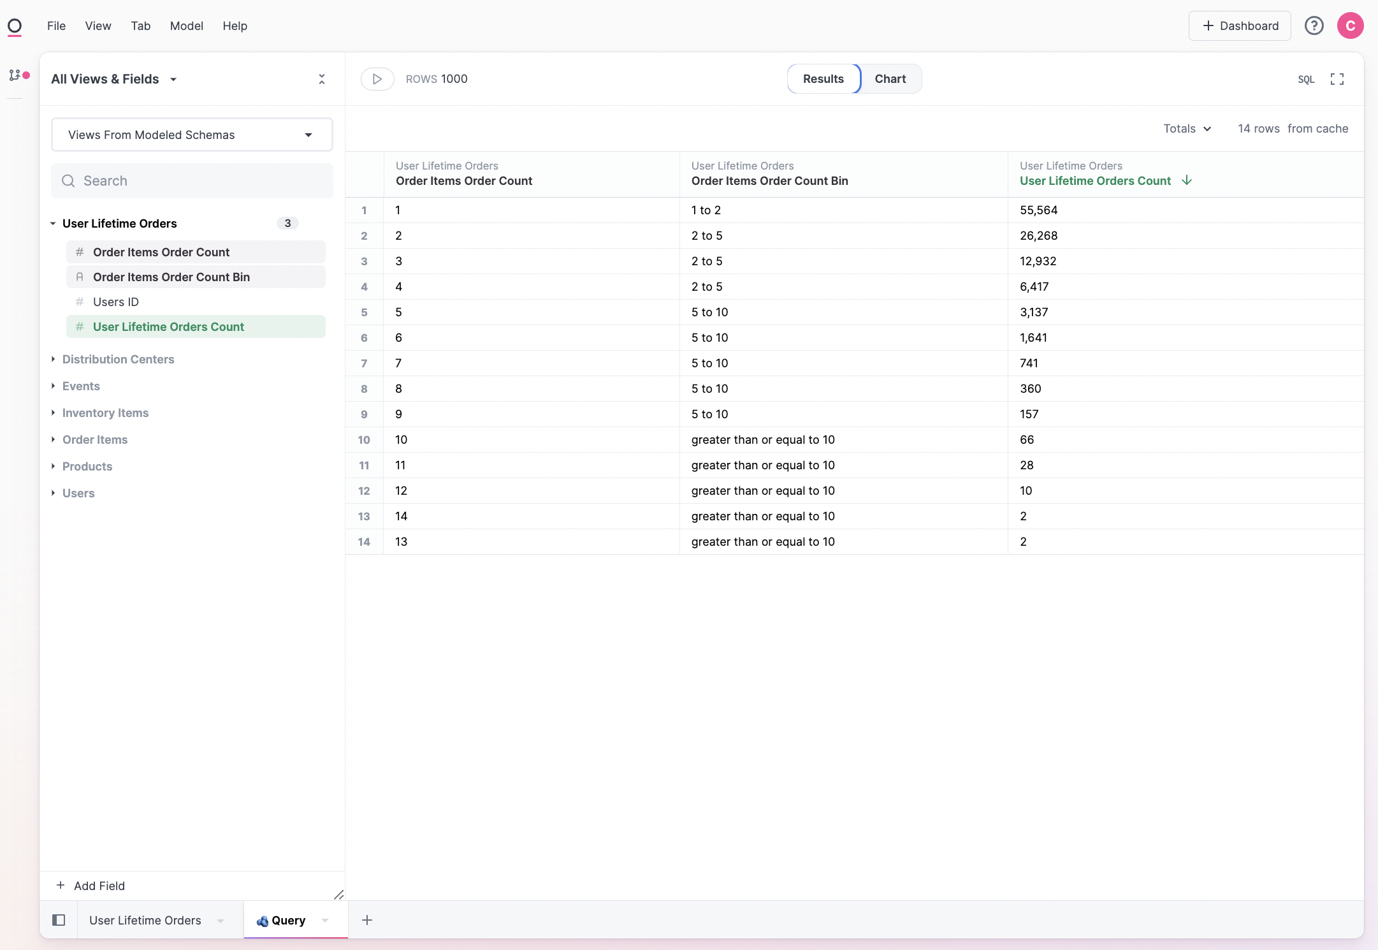
Task: Toggle the Users ID field on
Action: tap(116, 302)
